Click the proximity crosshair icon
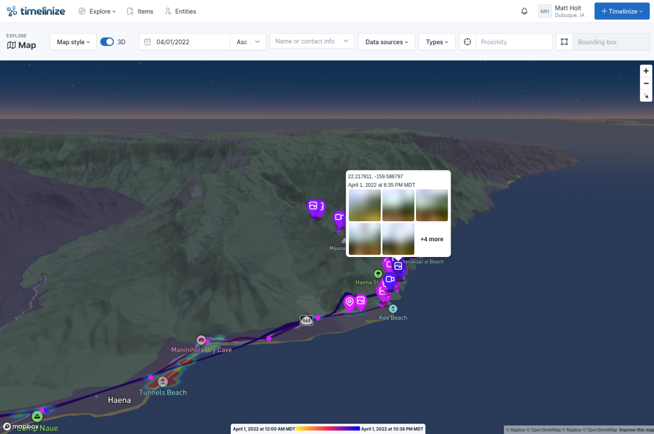Screen dimensions: 654x434 (467, 42)
